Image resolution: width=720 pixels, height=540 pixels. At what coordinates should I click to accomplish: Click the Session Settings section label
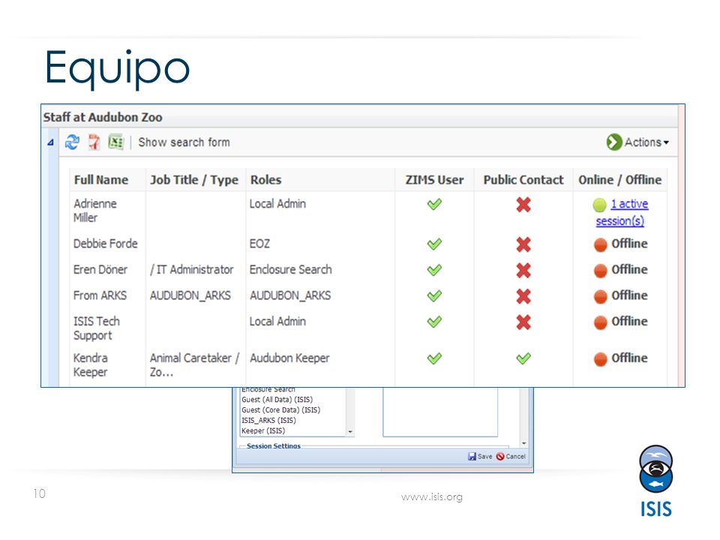pyautogui.click(x=274, y=445)
